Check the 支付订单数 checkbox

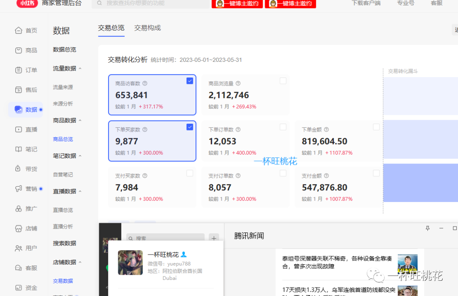(x=283, y=173)
